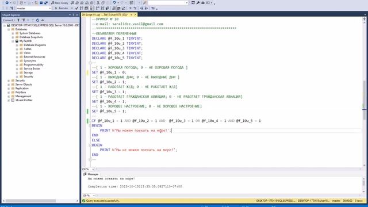Switch to the 09-Script-01.sql editor tab
Image resolution: width=368 pixels, height=207 pixels.
(105, 14)
